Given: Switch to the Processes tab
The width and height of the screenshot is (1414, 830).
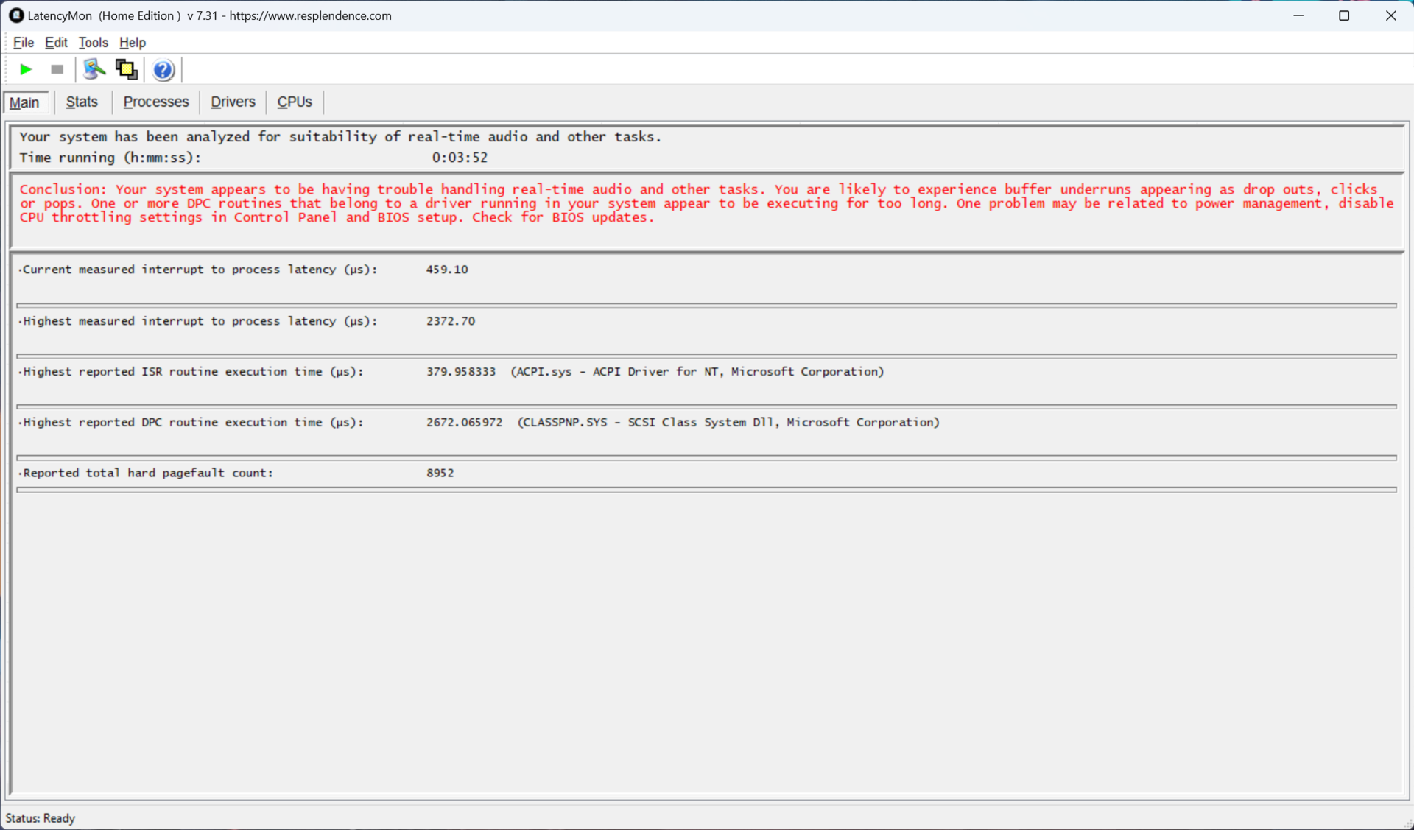Looking at the screenshot, I should tap(155, 102).
